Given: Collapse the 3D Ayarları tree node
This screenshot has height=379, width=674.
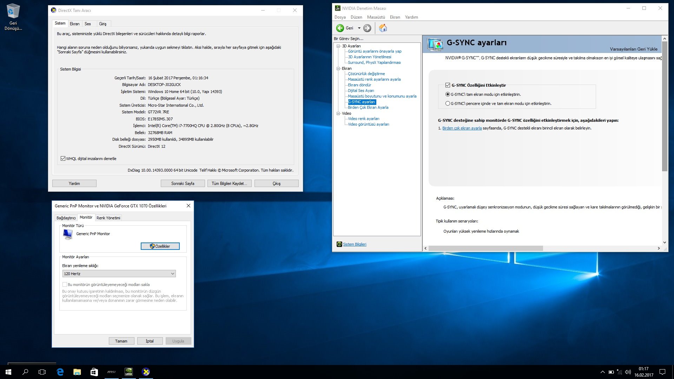Looking at the screenshot, I should pyautogui.click(x=338, y=46).
